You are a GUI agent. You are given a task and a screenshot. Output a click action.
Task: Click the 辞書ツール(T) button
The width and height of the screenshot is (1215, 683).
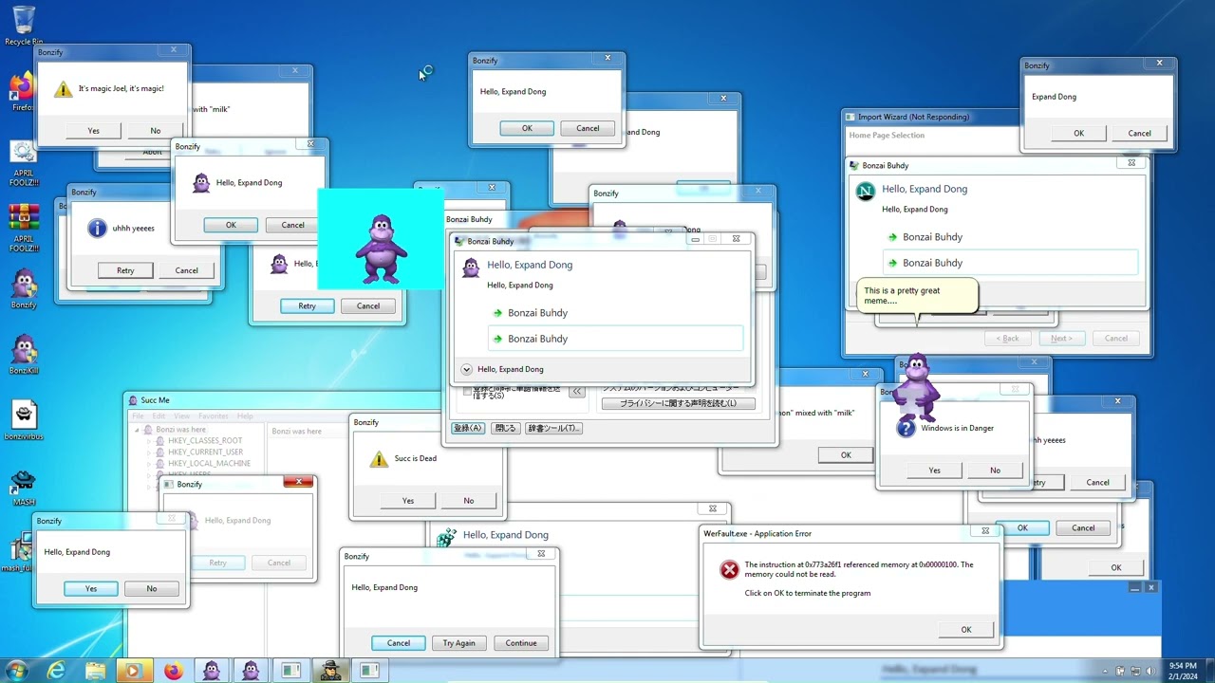(x=553, y=429)
